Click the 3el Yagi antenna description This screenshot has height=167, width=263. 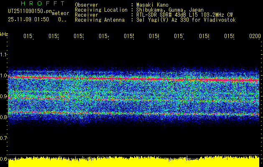[186, 20]
